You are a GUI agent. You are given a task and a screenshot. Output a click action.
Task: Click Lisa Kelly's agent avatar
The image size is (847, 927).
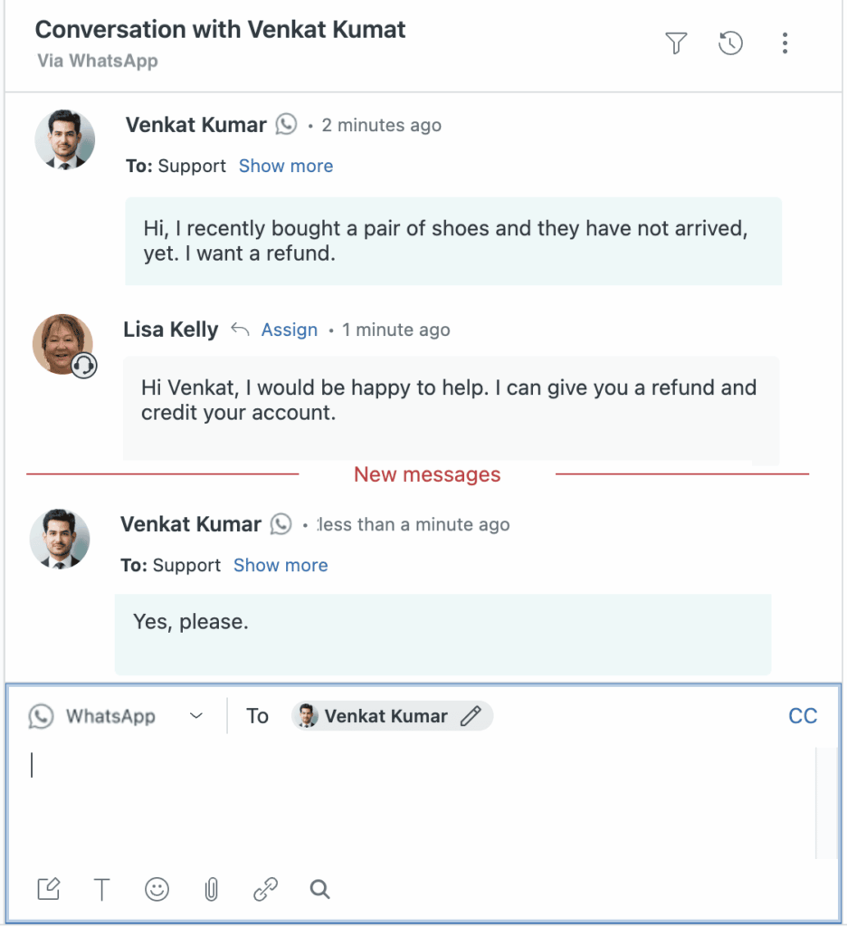[x=63, y=344]
